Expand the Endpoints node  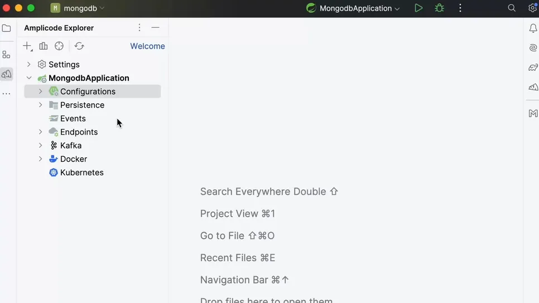point(41,132)
